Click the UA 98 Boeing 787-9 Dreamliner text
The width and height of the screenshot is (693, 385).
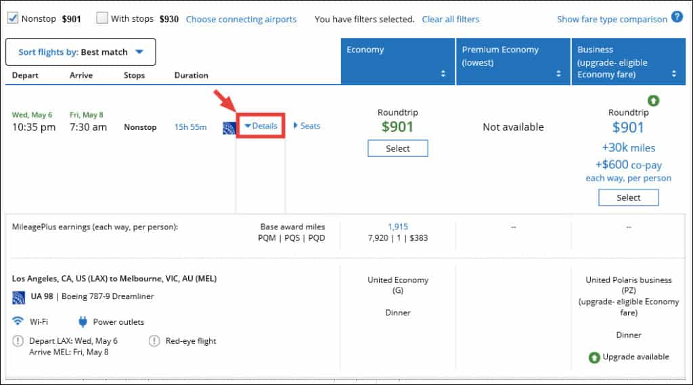coord(92,296)
